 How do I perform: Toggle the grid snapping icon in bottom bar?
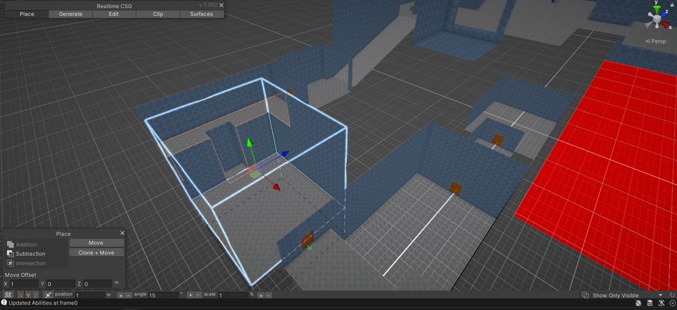click(7, 294)
